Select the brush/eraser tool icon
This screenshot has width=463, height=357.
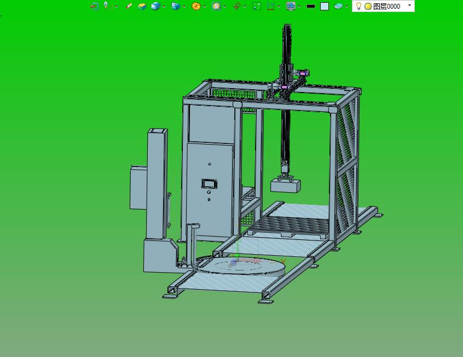tap(129, 6)
